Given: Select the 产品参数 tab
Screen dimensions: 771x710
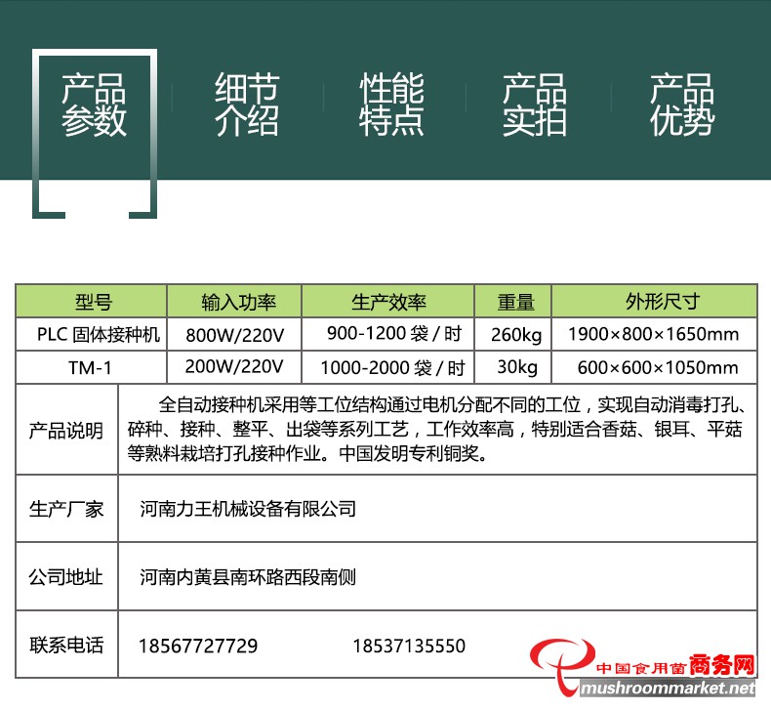Looking at the screenshot, I should point(94,104).
